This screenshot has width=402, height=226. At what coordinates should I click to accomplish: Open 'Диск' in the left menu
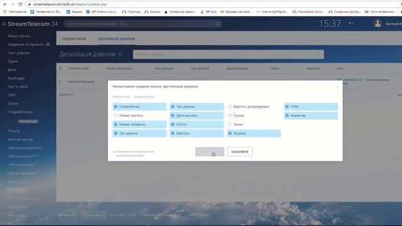point(12,70)
